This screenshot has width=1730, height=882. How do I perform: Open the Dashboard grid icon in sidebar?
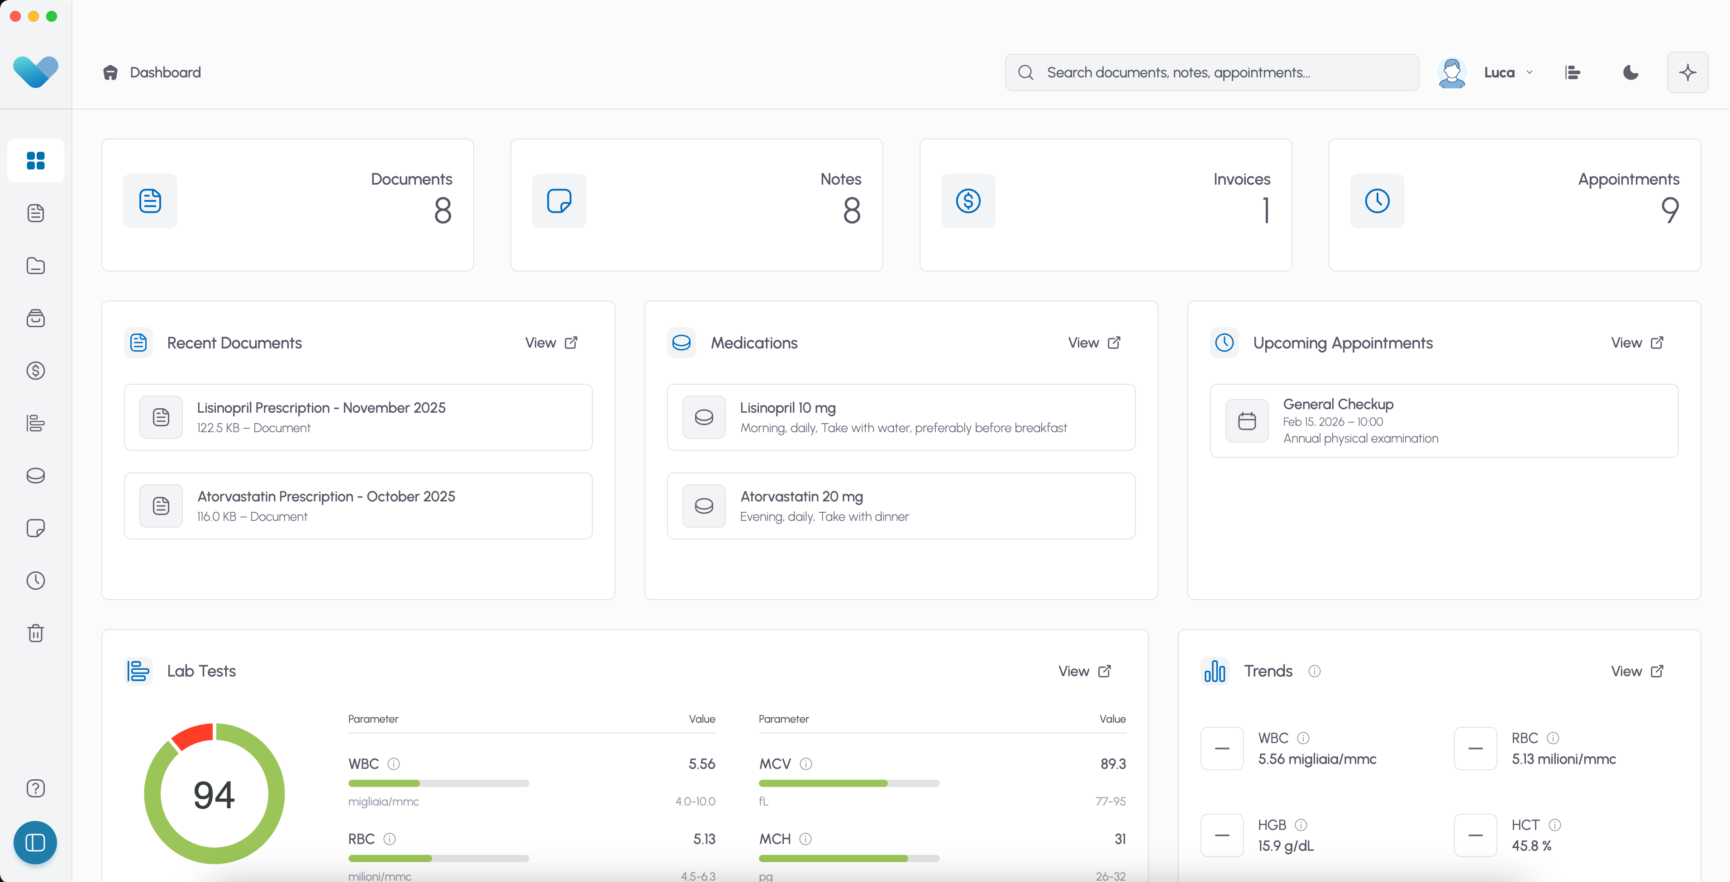click(36, 160)
